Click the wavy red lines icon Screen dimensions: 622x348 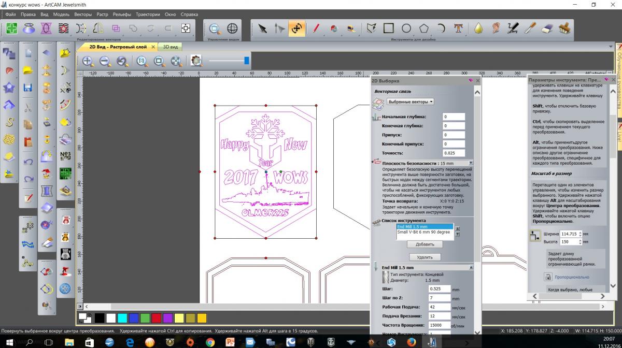63,28
